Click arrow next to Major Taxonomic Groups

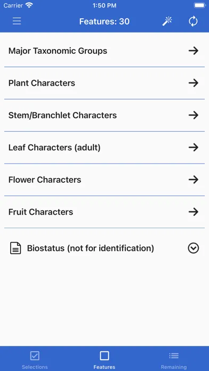pos(194,51)
